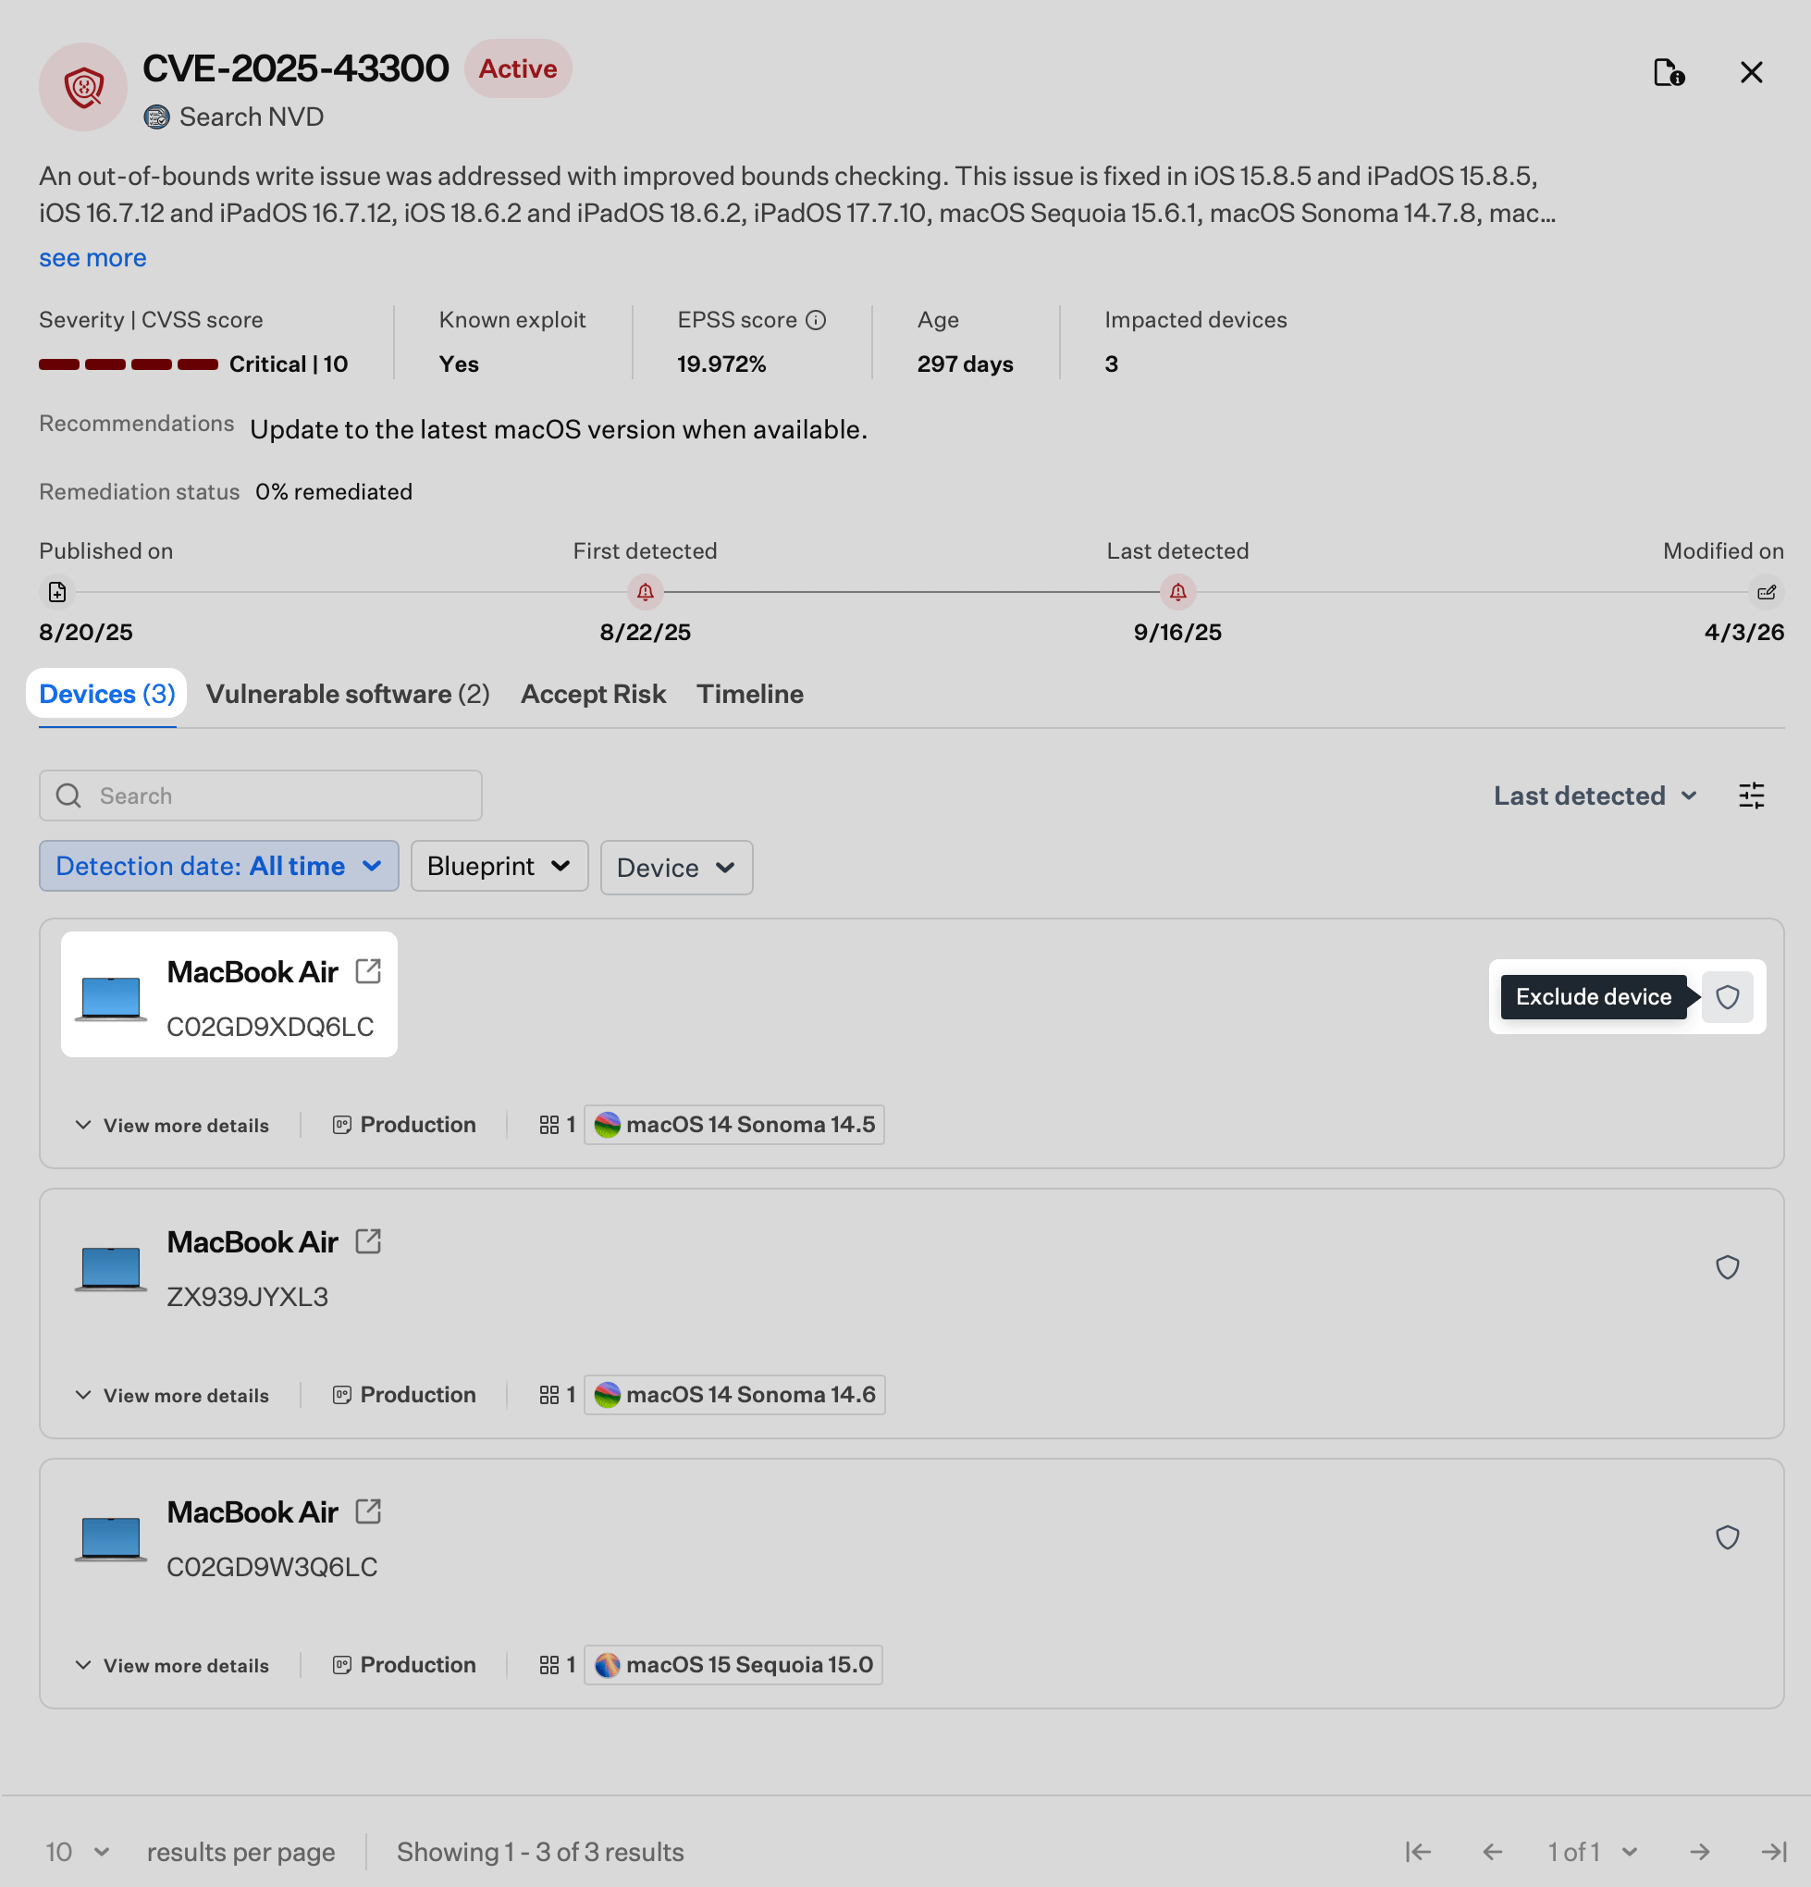
Task: Go to next page arrow
Action: (1700, 1851)
